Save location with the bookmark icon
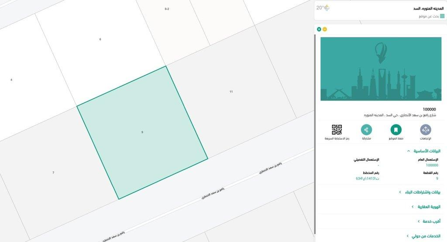Viewport: 447px width, 242px height. click(395, 130)
